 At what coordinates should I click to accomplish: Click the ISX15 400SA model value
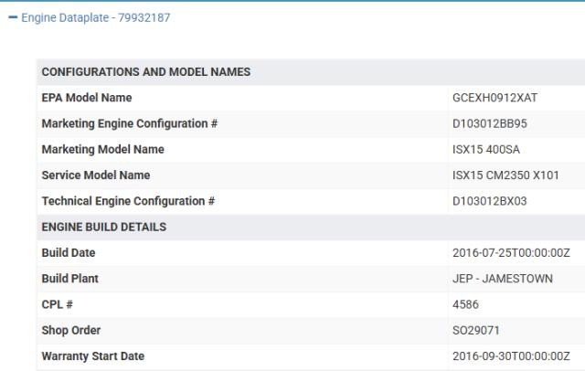(x=487, y=150)
